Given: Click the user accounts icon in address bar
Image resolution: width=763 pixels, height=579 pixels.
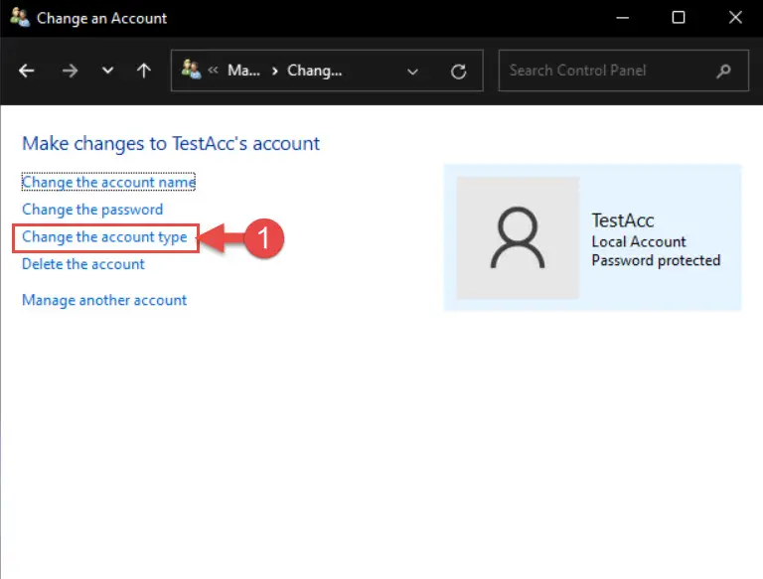Looking at the screenshot, I should [x=191, y=70].
